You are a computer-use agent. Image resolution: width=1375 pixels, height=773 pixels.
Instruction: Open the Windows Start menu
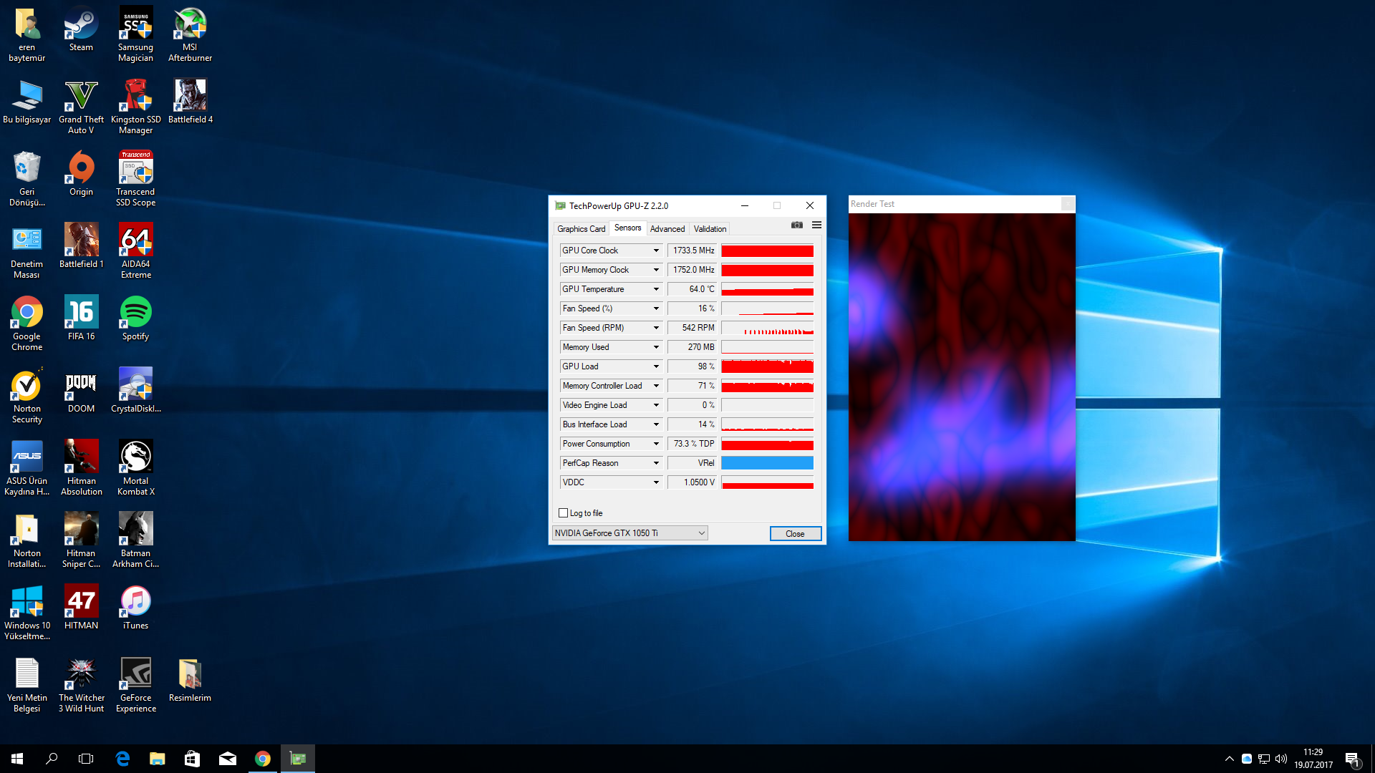coord(17,759)
